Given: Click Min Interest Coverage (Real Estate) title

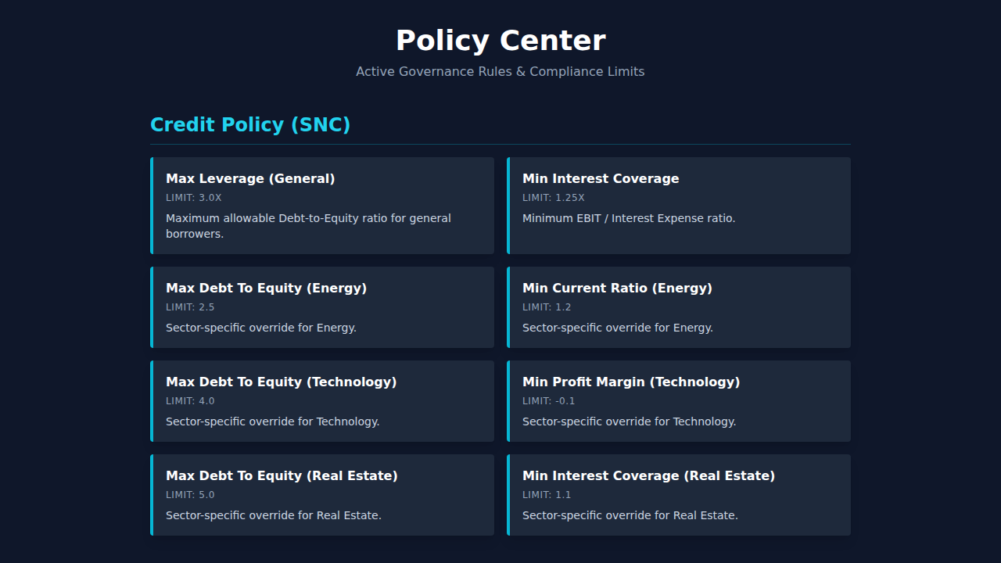Looking at the screenshot, I should pyautogui.click(x=648, y=476).
